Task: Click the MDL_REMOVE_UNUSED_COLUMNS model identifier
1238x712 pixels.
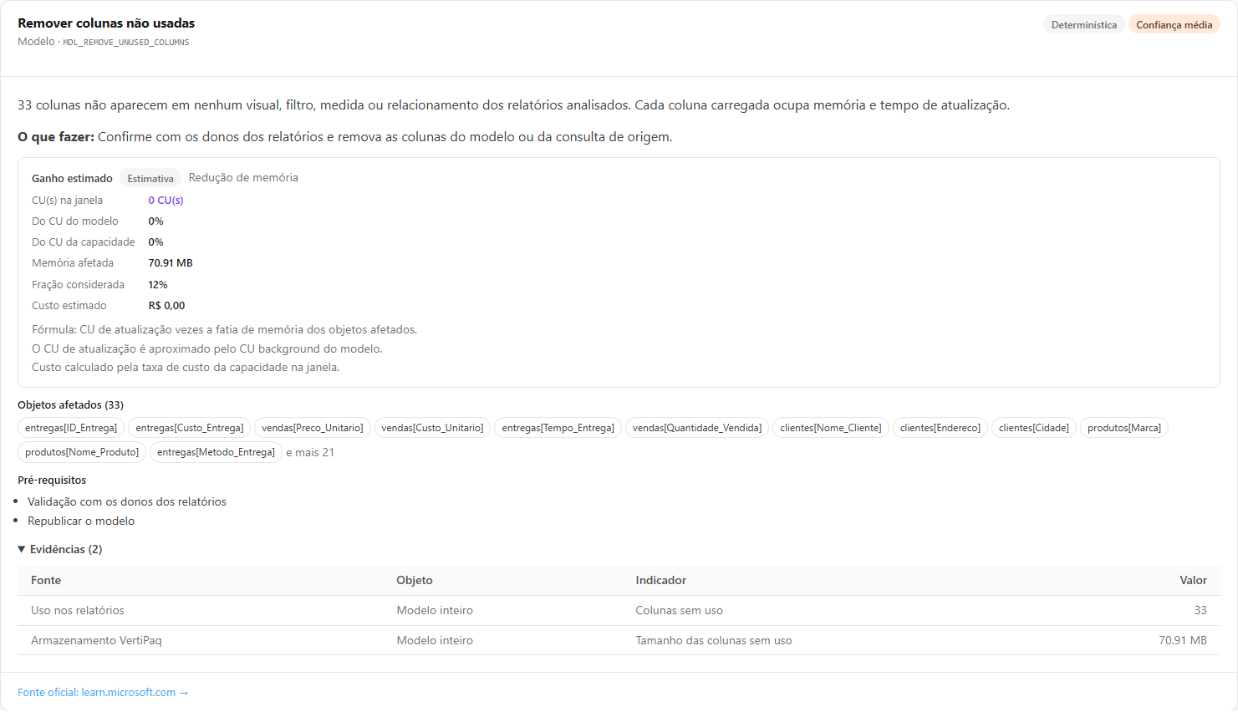Action: coord(126,43)
